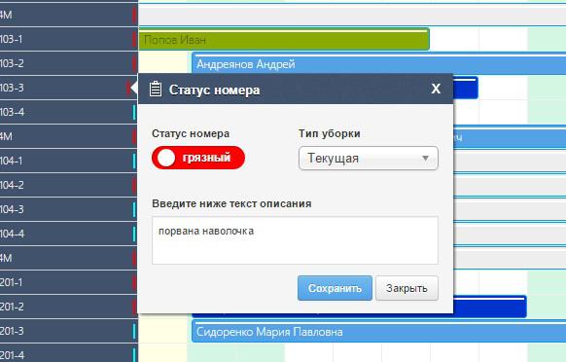Select room 104-2 in the room list

click(x=68, y=185)
